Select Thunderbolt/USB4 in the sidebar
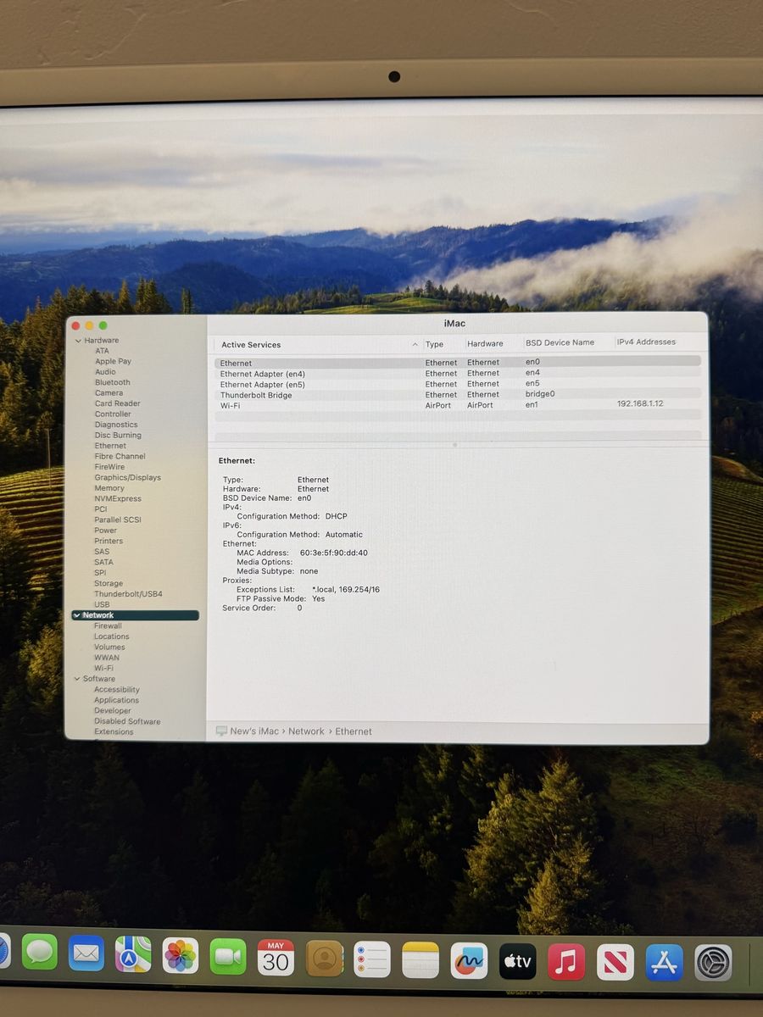763x1017 pixels. (x=128, y=594)
